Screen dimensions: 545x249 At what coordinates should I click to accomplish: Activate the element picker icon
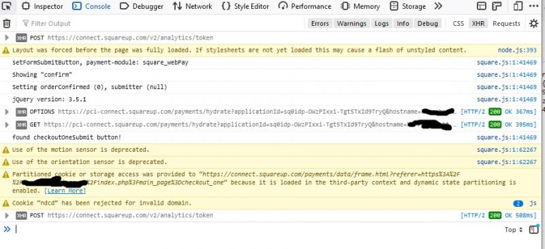coord(7,6)
